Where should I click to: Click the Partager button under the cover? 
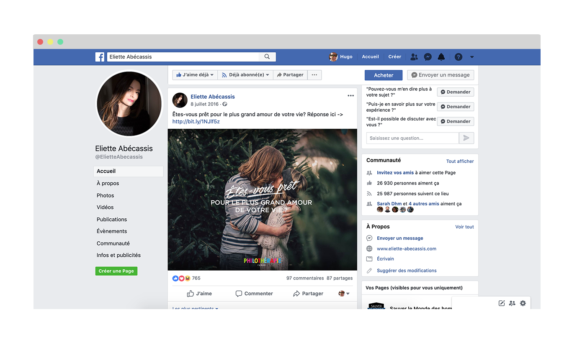290,75
